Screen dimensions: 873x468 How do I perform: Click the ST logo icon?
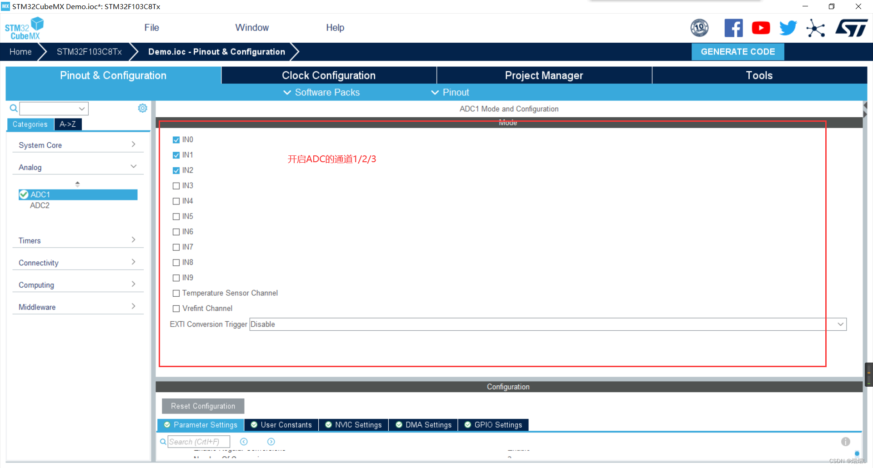pos(852,28)
